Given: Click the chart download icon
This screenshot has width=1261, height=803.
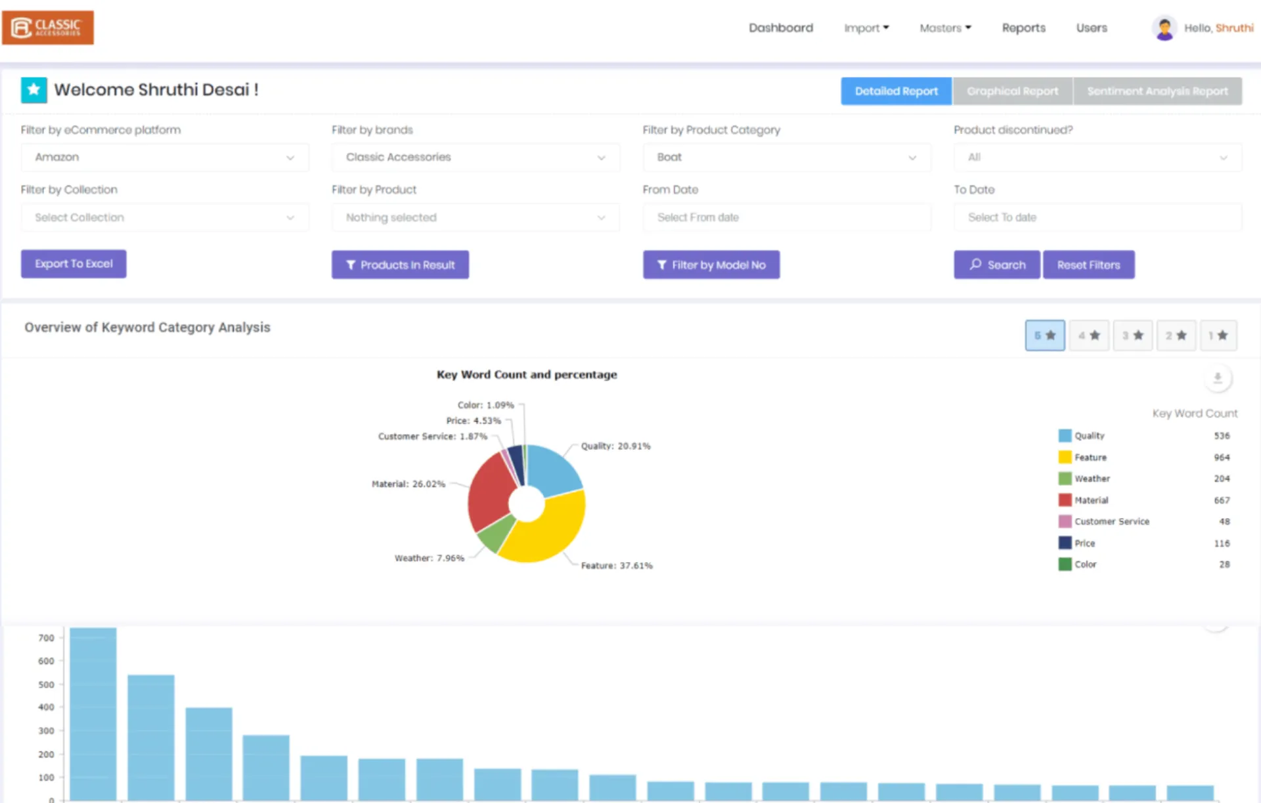Looking at the screenshot, I should (x=1218, y=378).
